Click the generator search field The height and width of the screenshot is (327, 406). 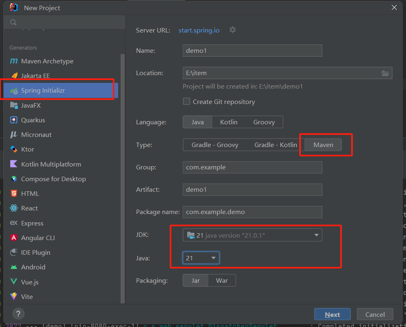click(x=65, y=22)
